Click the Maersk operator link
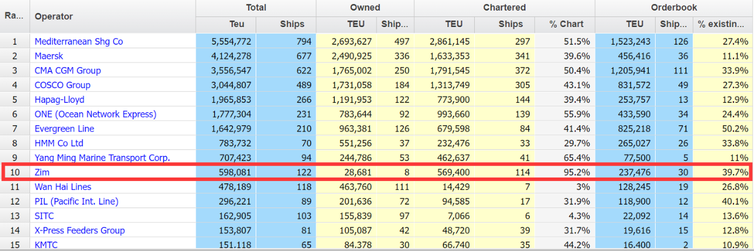The height and width of the screenshot is (251, 754). (x=49, y=56)
